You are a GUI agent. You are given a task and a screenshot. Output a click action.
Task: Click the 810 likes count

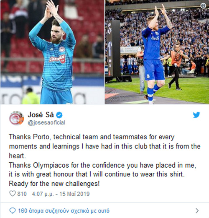22,194
